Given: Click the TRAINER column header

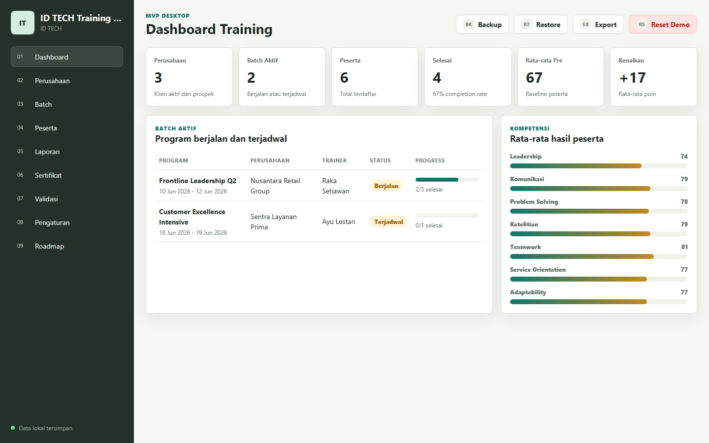Looking at the screenshot, I should [x=334, y=160].
